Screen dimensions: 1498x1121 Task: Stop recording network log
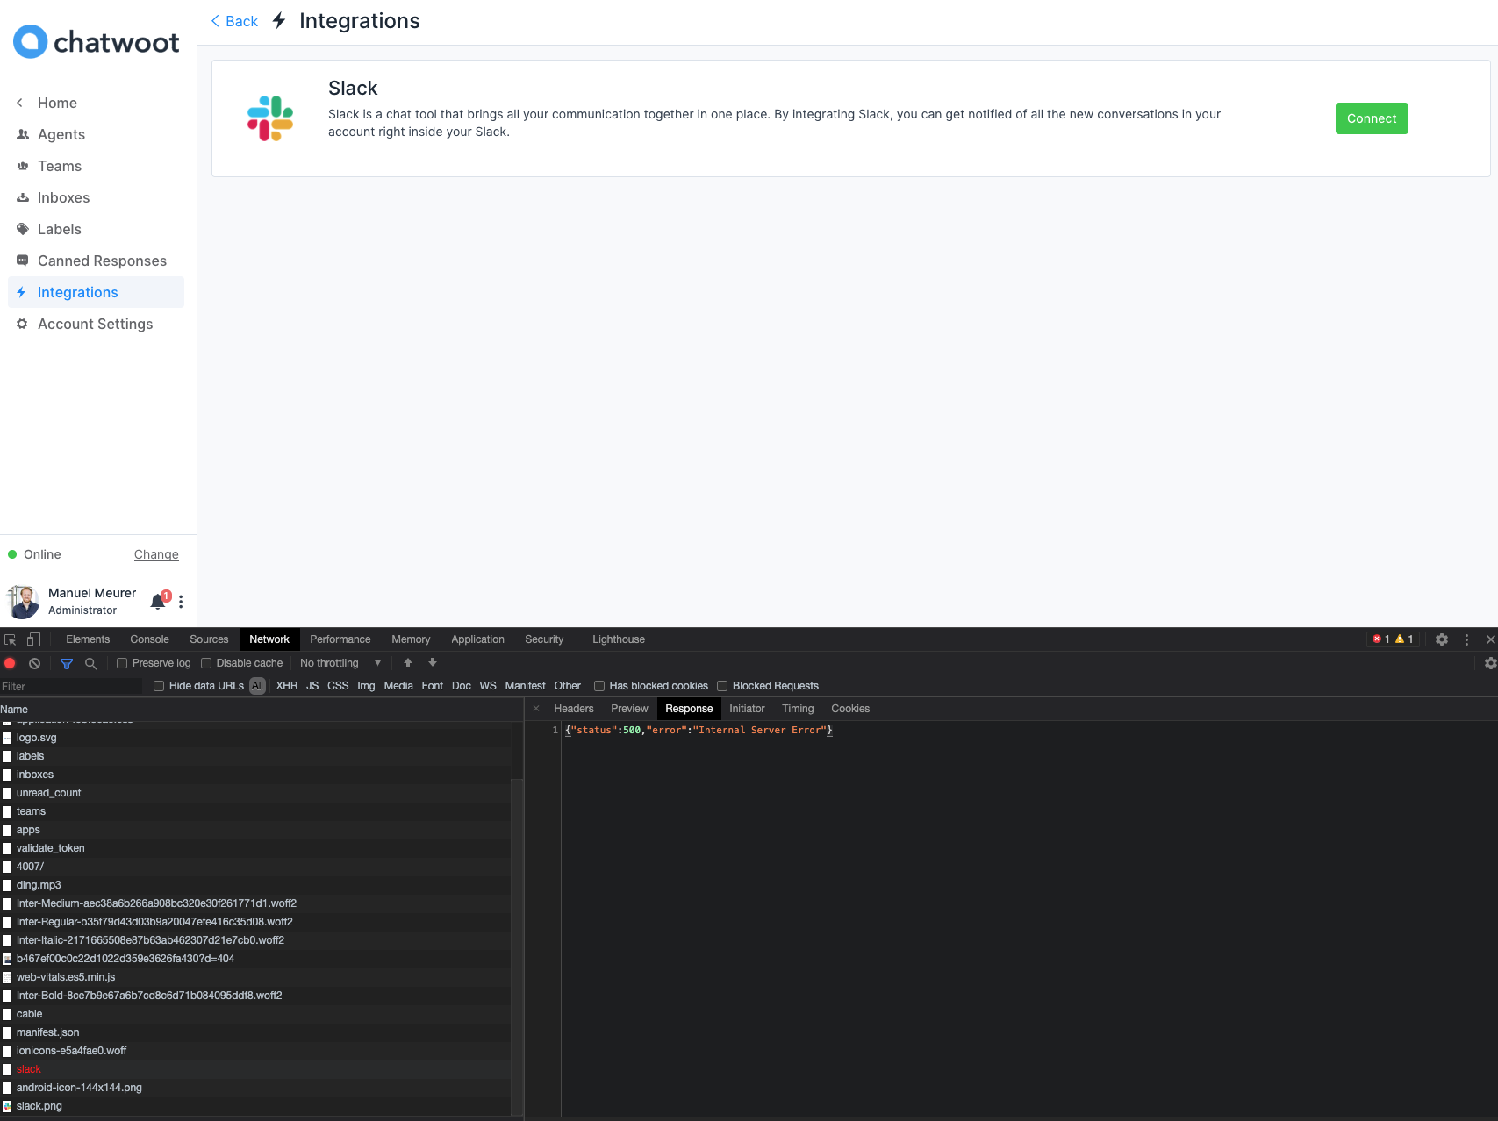coord(11,663)
